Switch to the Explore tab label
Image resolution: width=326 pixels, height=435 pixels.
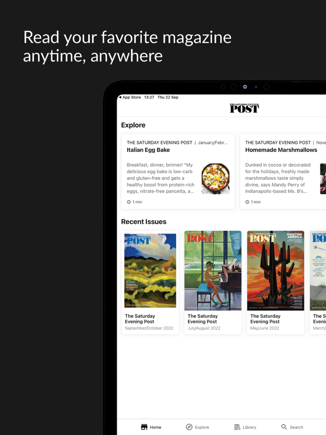pyautogui.click(x=202, y=427)
